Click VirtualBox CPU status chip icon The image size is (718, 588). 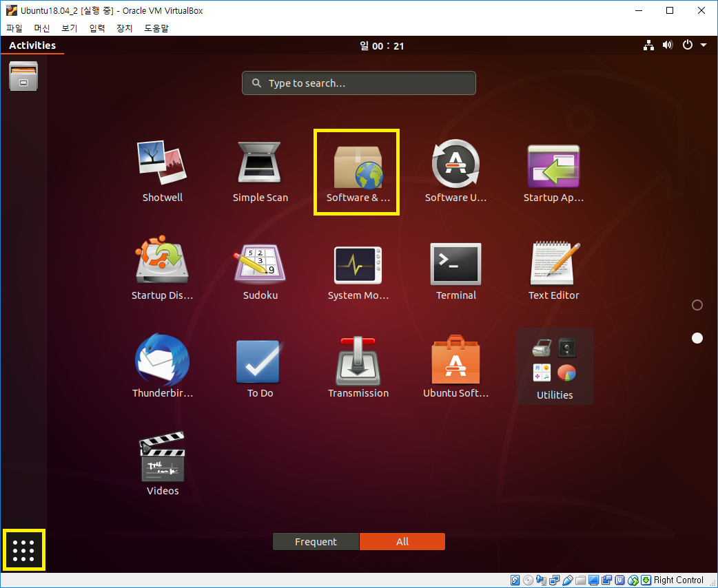619,580
